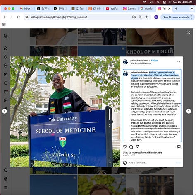
Task: Open Messenger icon in sidebar
Action: pos(6,83)
